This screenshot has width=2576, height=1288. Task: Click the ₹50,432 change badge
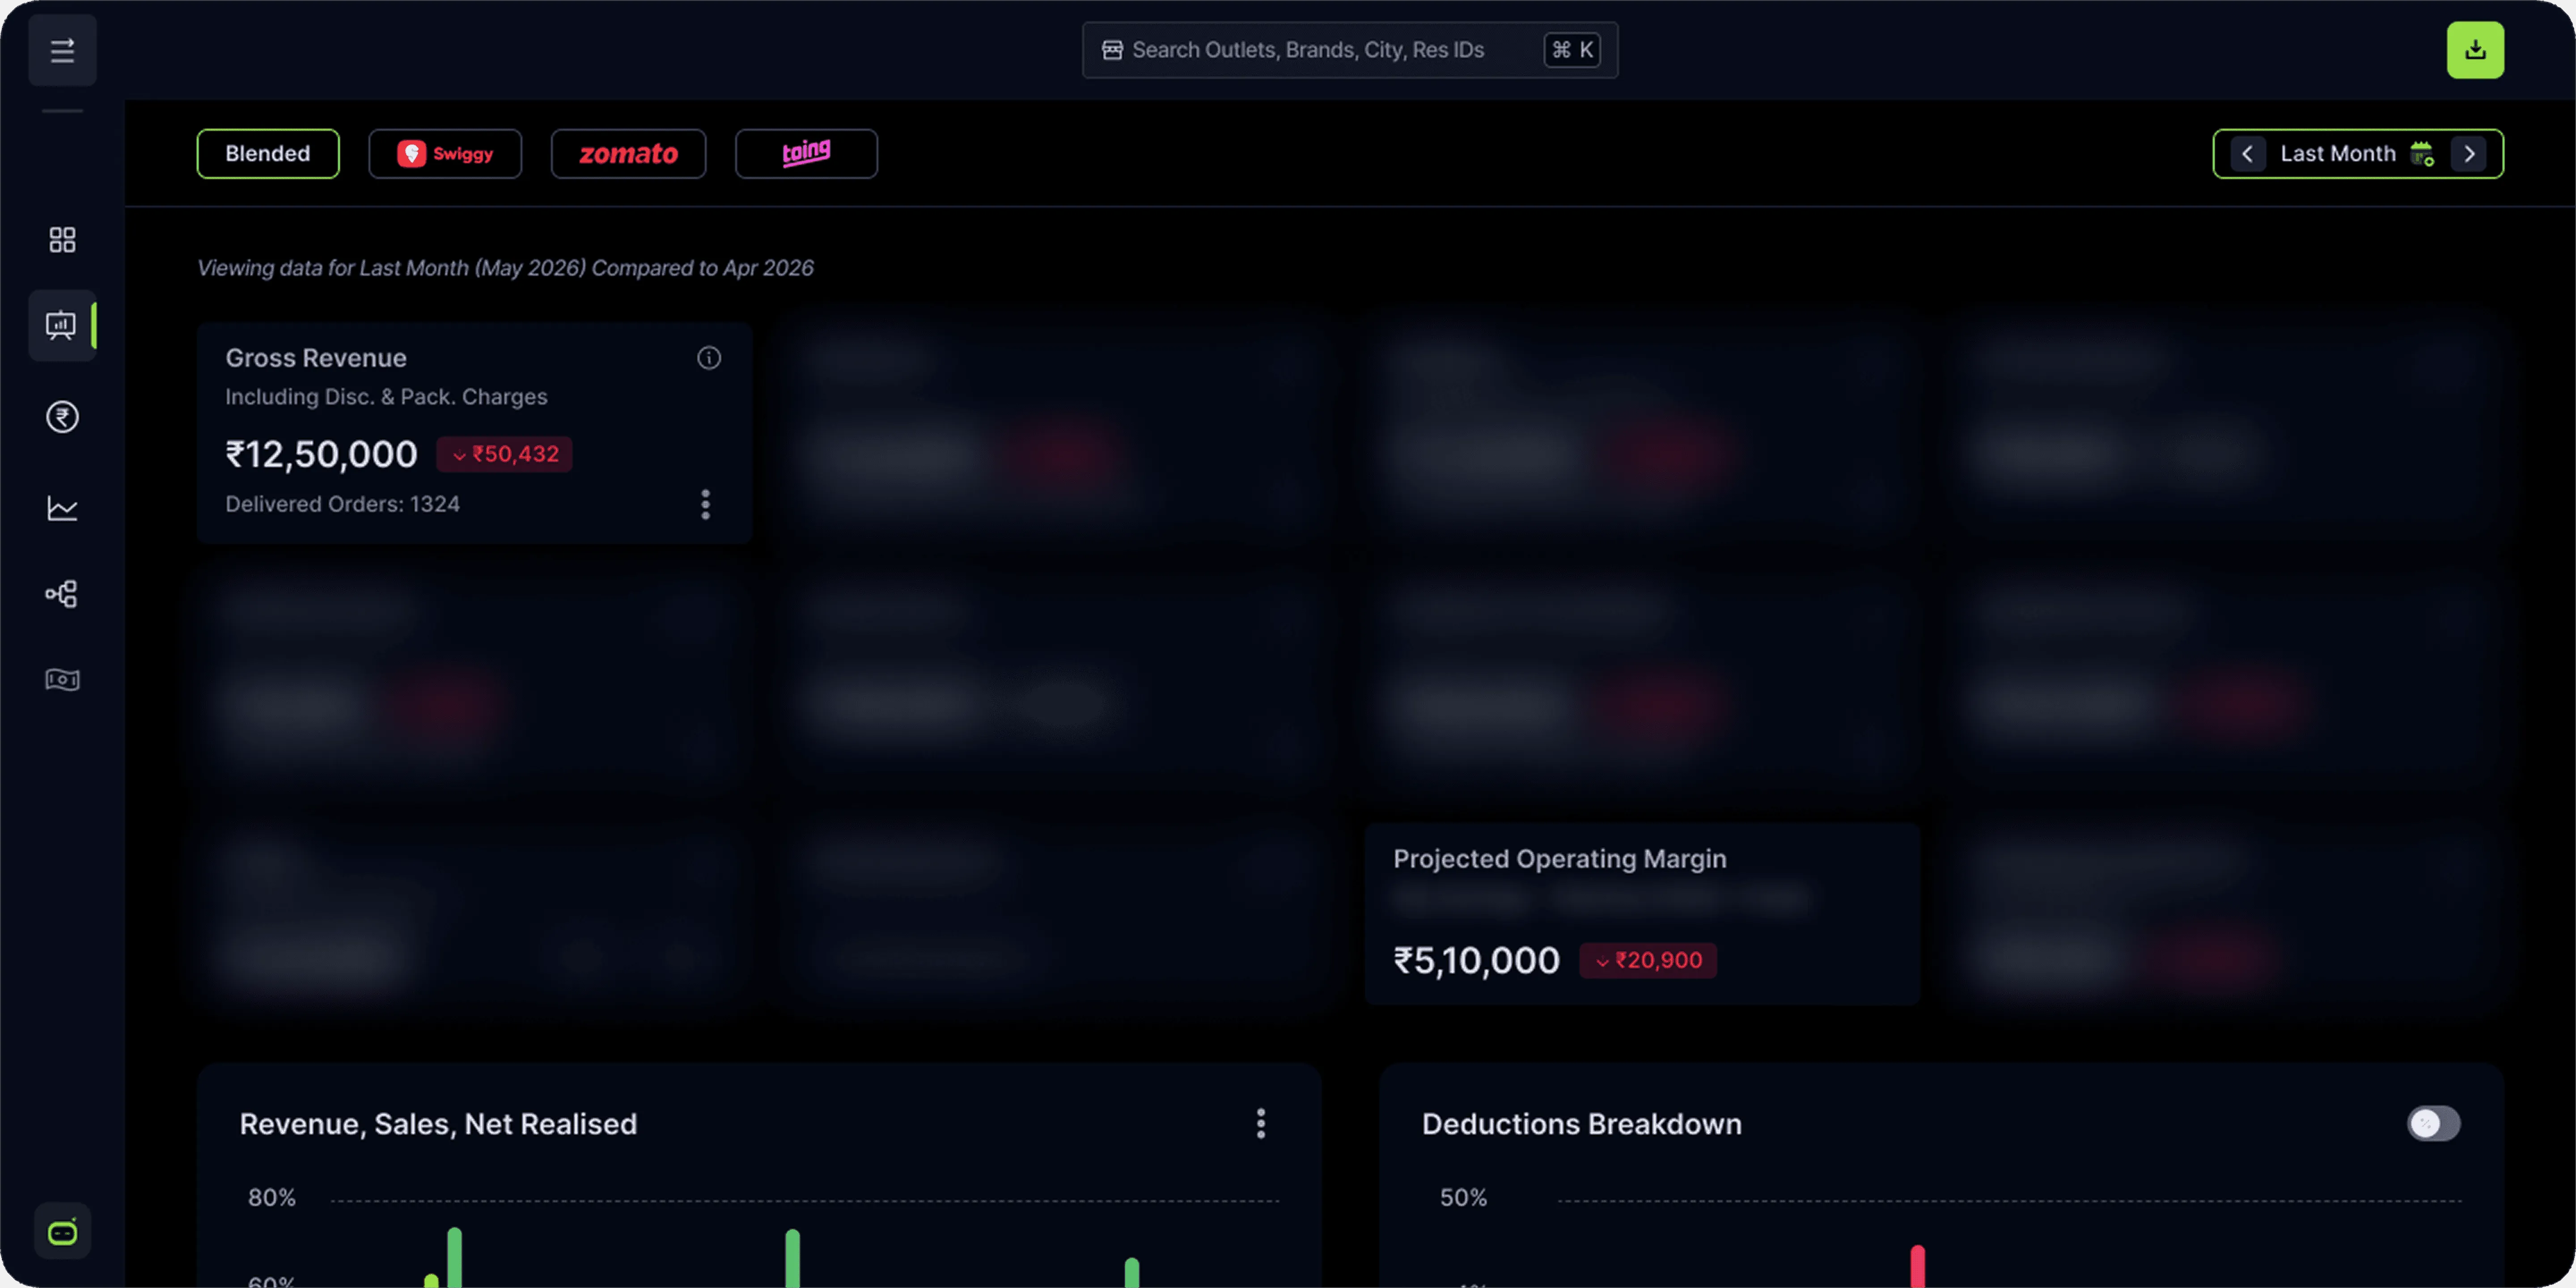(504, 454)
